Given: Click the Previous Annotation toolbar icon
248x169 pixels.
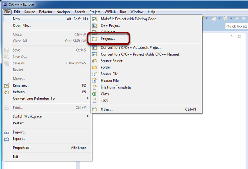Looking at the screenshot, I should point(225,19).
